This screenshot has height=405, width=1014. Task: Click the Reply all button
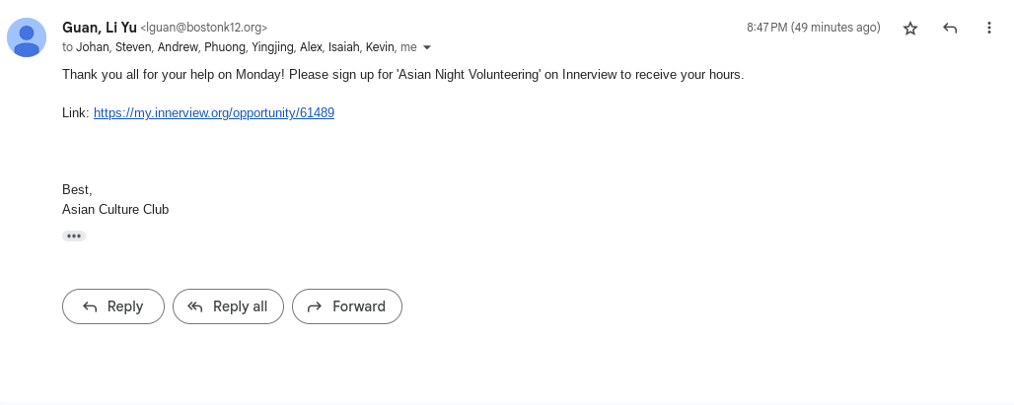pos(228,306)
